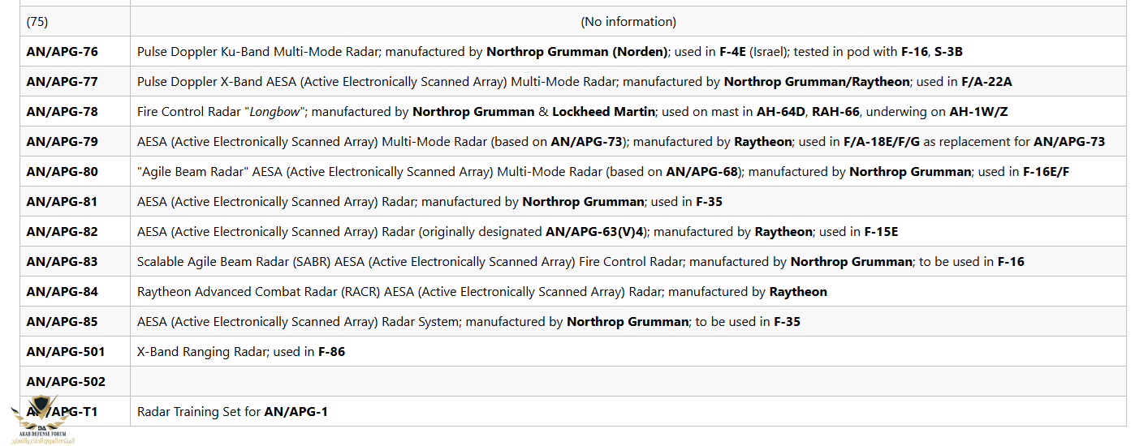1135x446 pixels.
Task: Click the AN/APG-502 row label
Action: coord(65,382)
